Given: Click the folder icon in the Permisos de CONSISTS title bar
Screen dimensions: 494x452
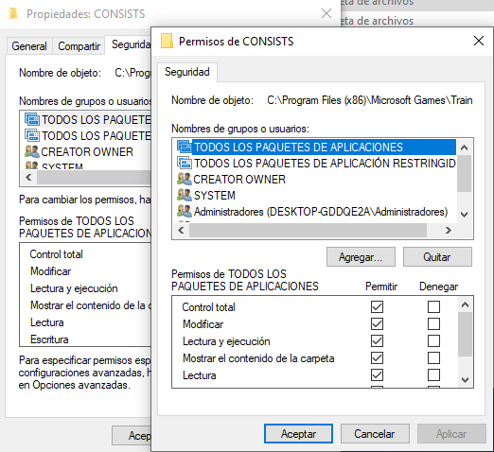Looking at the screenshot, I should 167,41.
